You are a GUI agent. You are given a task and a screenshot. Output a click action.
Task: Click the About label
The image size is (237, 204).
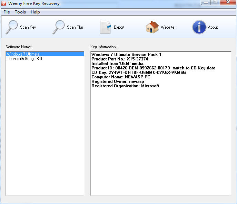[x=213, y=27]
